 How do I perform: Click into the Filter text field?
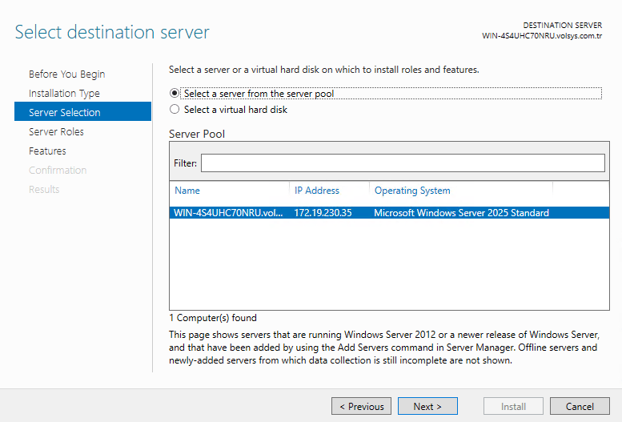[x=402, y=163]
